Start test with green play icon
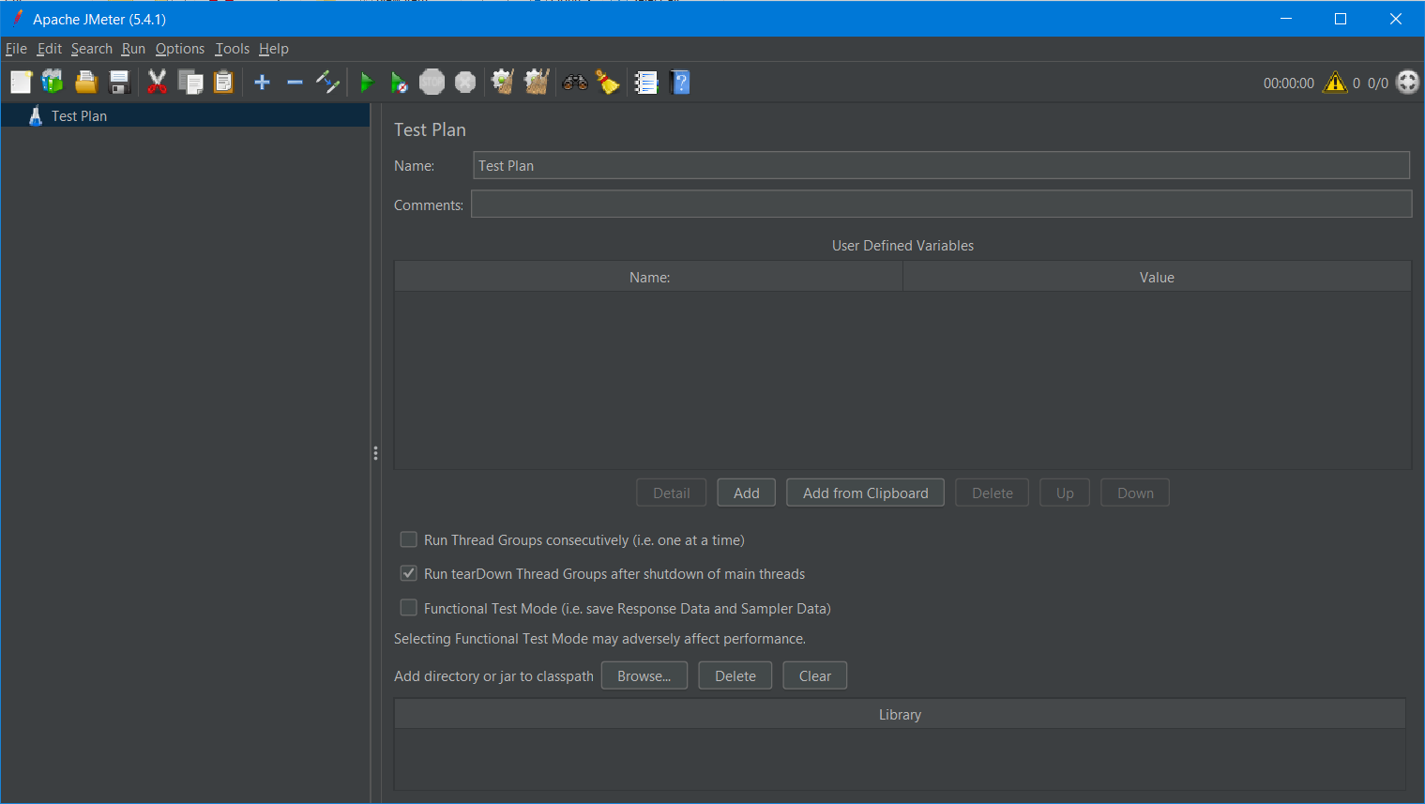The width and height of the screenshot is (1425, 804). pos(367,83)
